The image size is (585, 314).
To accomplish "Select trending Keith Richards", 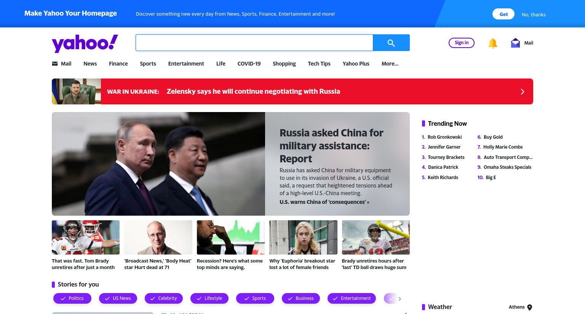I will tap(443, 178).
